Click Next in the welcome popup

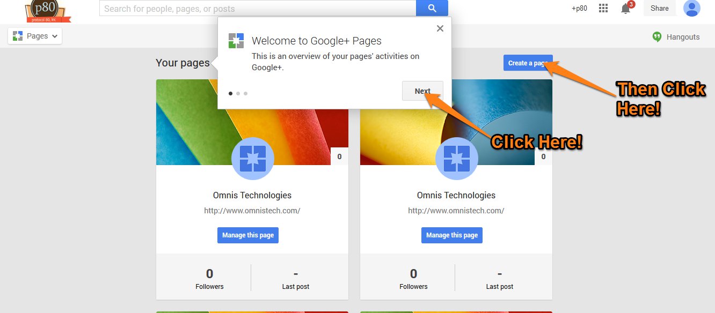422,91
